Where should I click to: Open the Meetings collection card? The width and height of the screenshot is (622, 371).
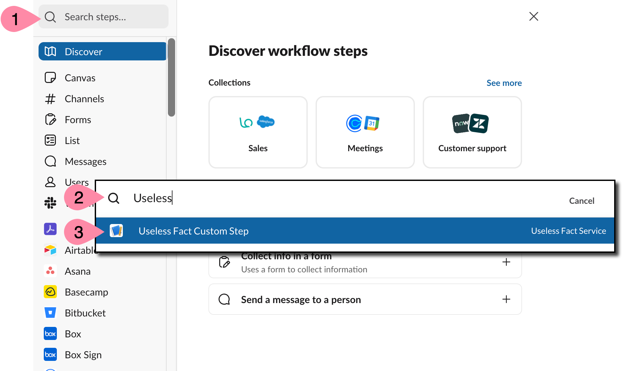365,132
